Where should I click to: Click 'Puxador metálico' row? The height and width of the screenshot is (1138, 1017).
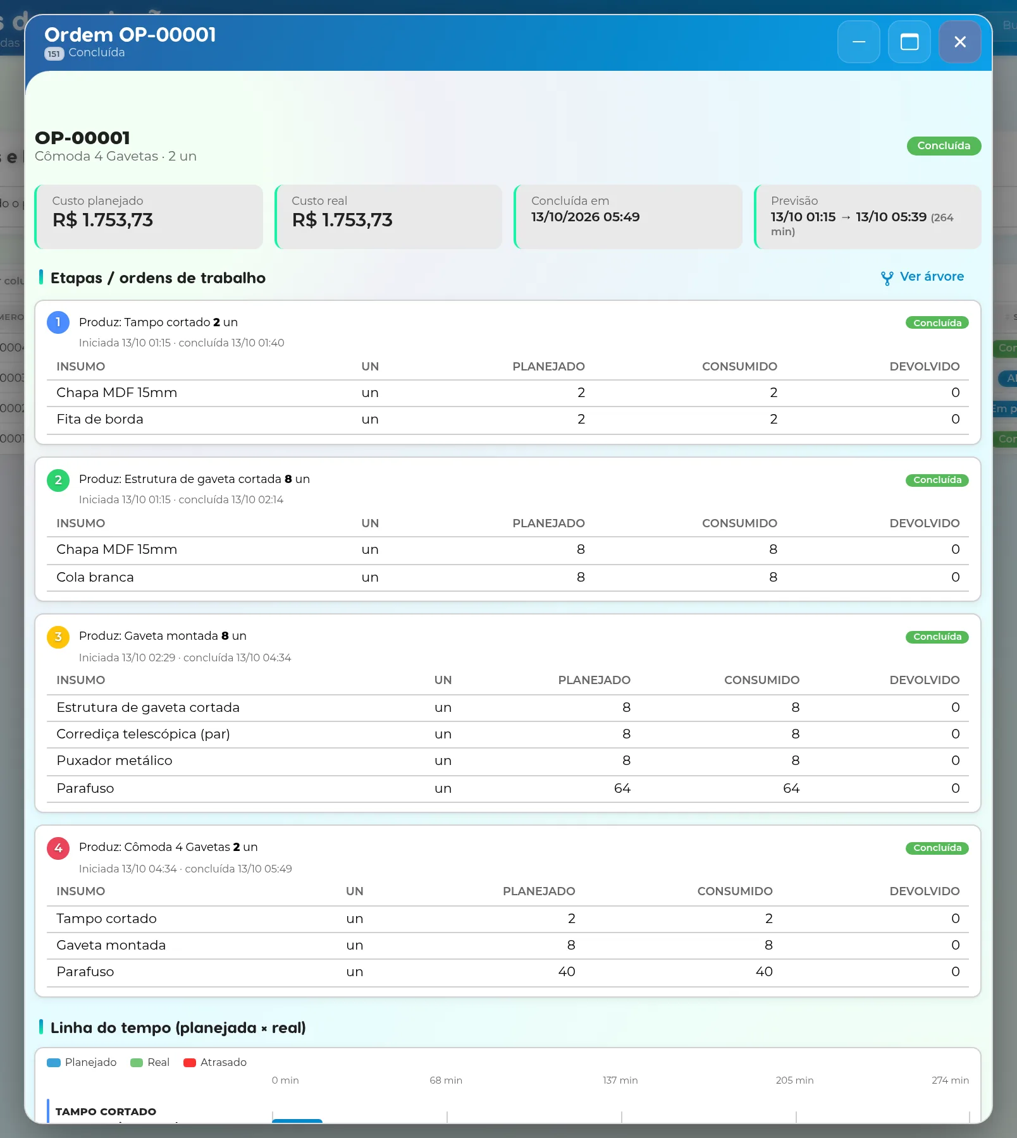[508, 761]
